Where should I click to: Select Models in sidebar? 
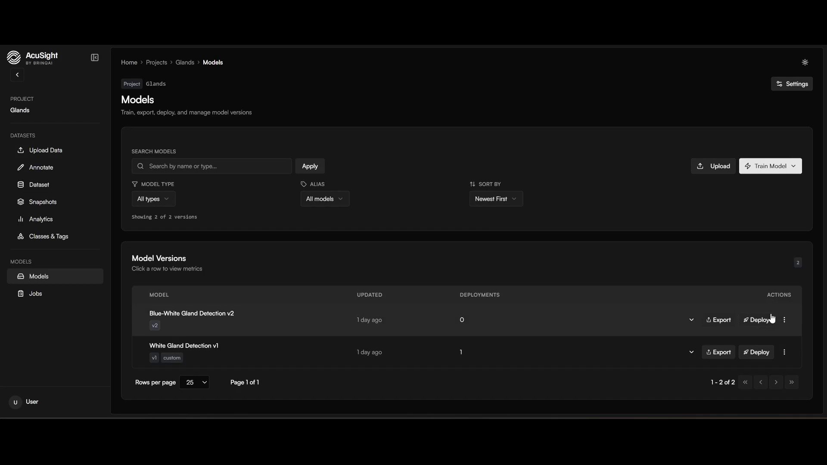pos(55,276)
